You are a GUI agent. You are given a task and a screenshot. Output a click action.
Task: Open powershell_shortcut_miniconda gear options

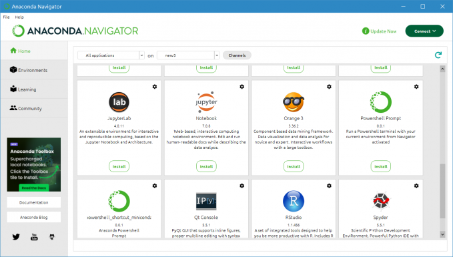[155, 186]
